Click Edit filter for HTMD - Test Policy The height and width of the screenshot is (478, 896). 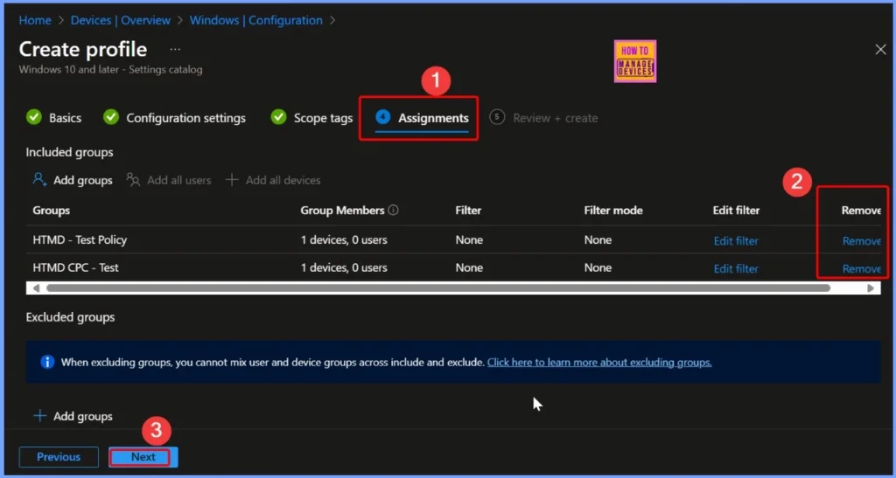[x=736, y=241]
